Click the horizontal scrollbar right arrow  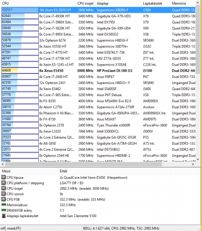tap(193, 164)
